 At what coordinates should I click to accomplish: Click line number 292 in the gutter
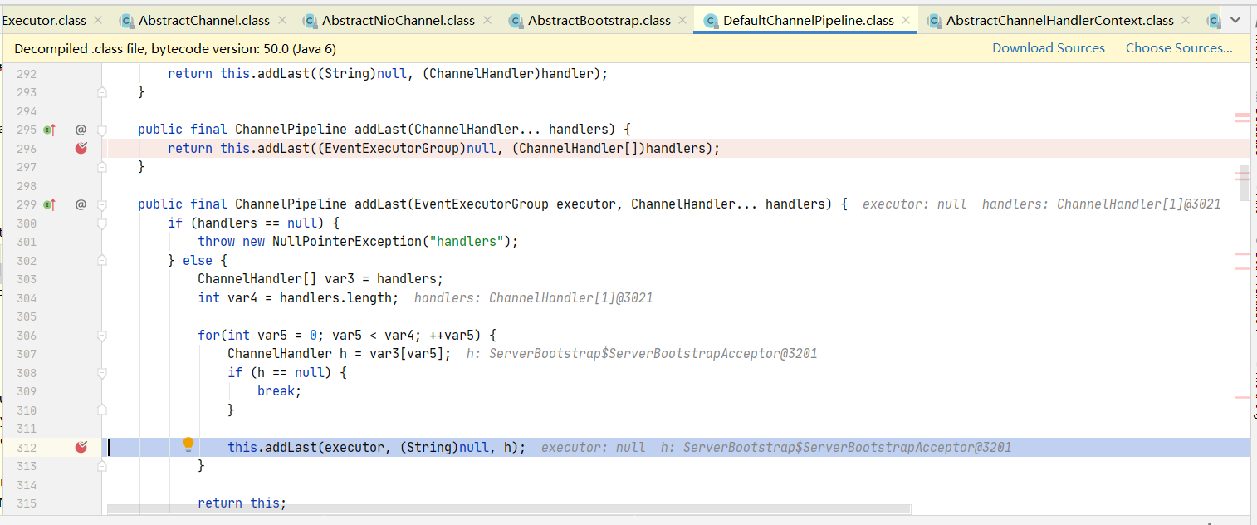click(26, 74)
